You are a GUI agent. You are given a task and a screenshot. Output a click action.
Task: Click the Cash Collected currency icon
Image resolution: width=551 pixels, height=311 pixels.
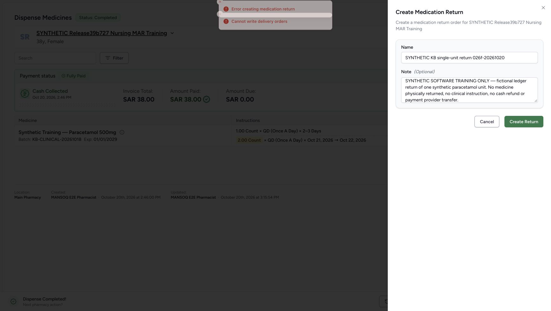point(25,94)
